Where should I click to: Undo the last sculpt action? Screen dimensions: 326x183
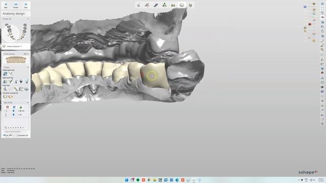(x=5, y=136)
